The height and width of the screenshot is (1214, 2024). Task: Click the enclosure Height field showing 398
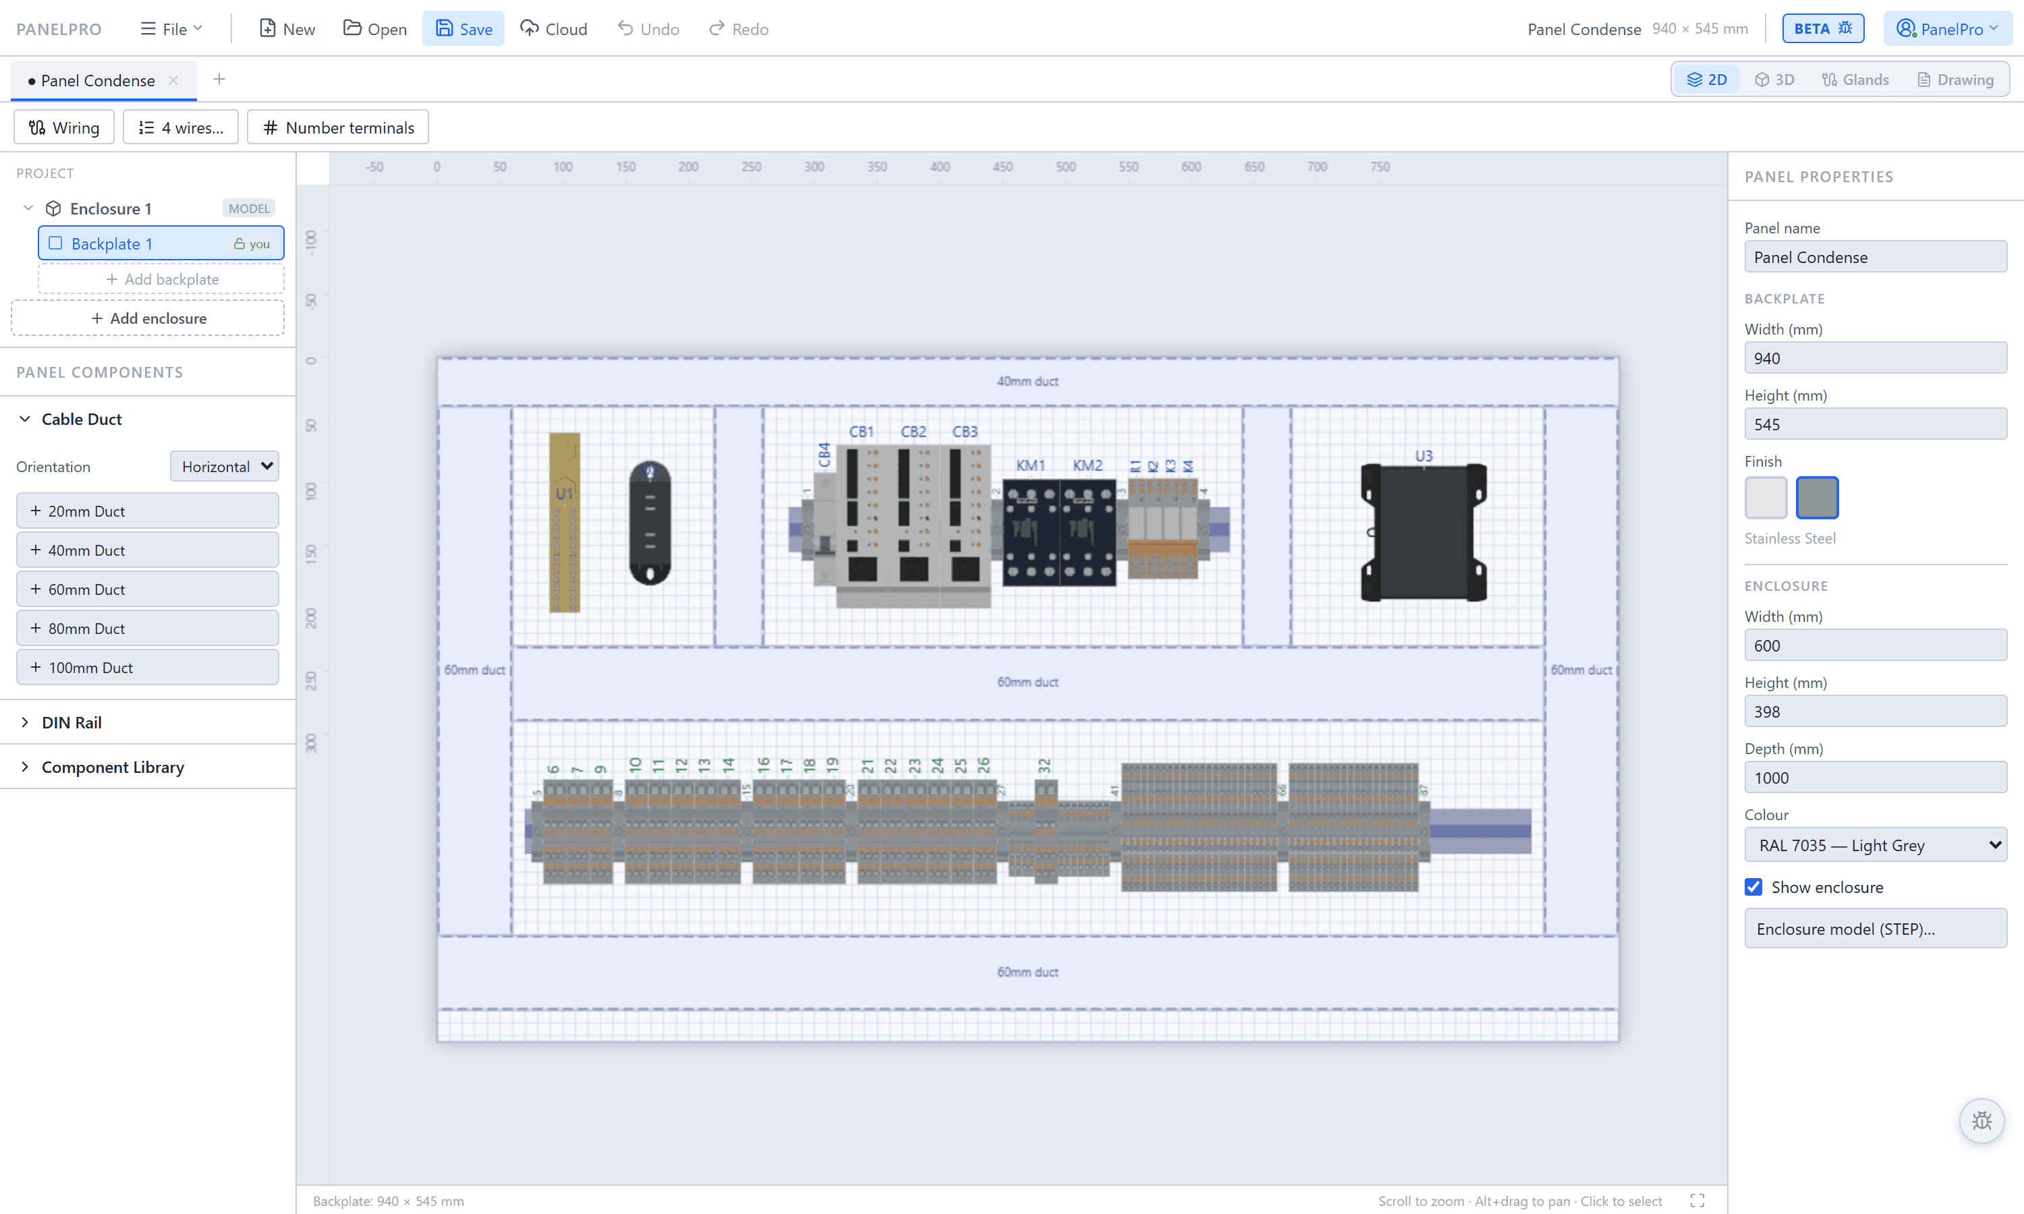[x=1875, y=712]
